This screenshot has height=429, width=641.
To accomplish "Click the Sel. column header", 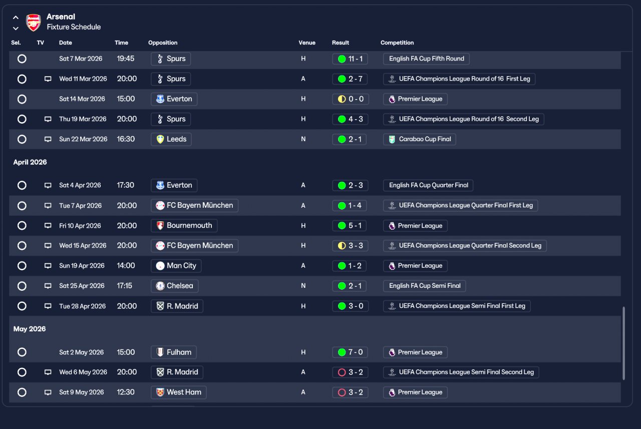I will click(x=16, y=43).
